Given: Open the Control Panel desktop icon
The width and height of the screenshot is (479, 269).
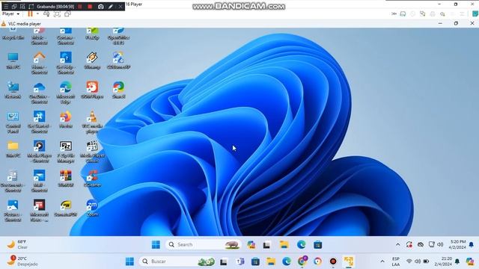Looking at the screenshot, I should (x=13, y=122).
